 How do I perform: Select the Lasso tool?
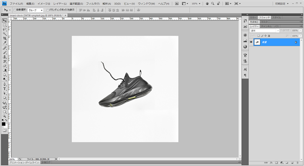coord(5,29)
